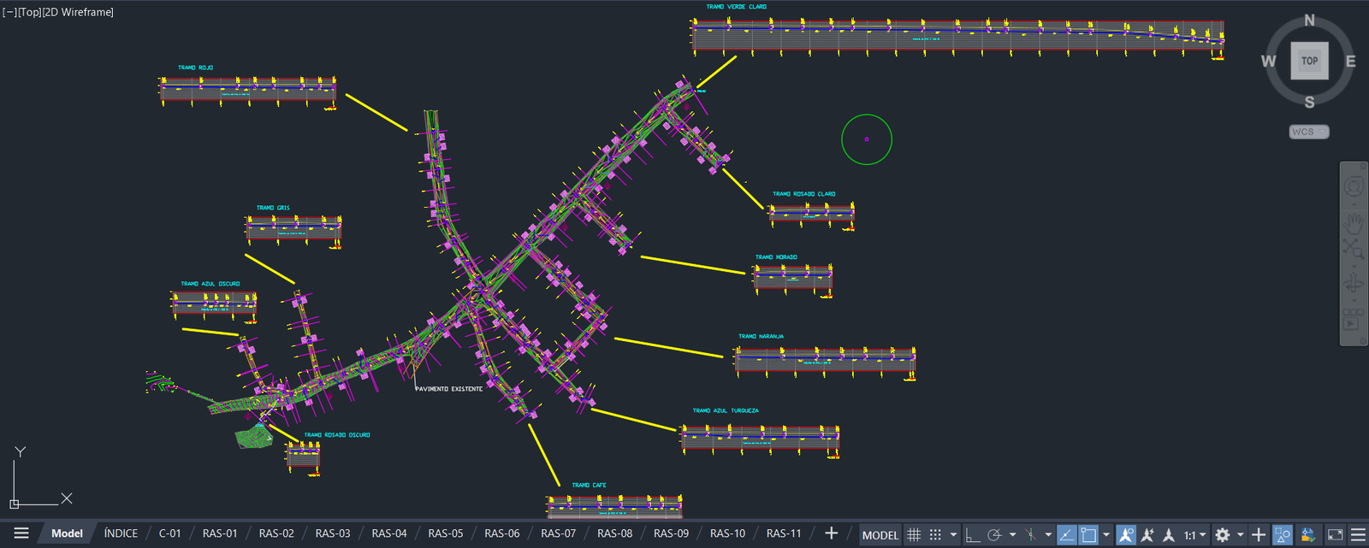This screenshot has width=1369, height=548.
Task: Open the WCS coordinate system dropdown
Action: pyautogui.click(x=1309, y=132)
